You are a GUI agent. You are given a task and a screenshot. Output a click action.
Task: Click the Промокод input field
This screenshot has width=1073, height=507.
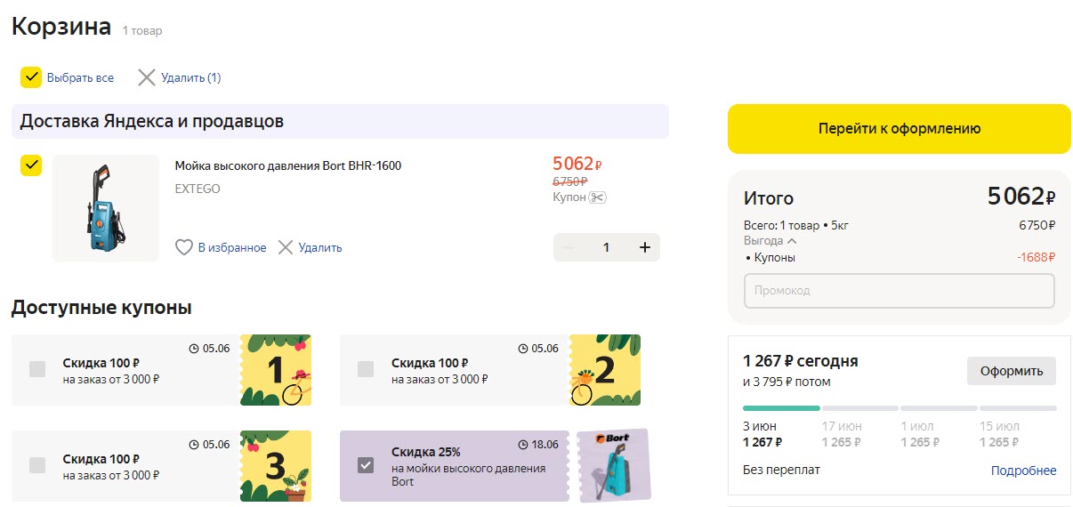click(899, 291)
